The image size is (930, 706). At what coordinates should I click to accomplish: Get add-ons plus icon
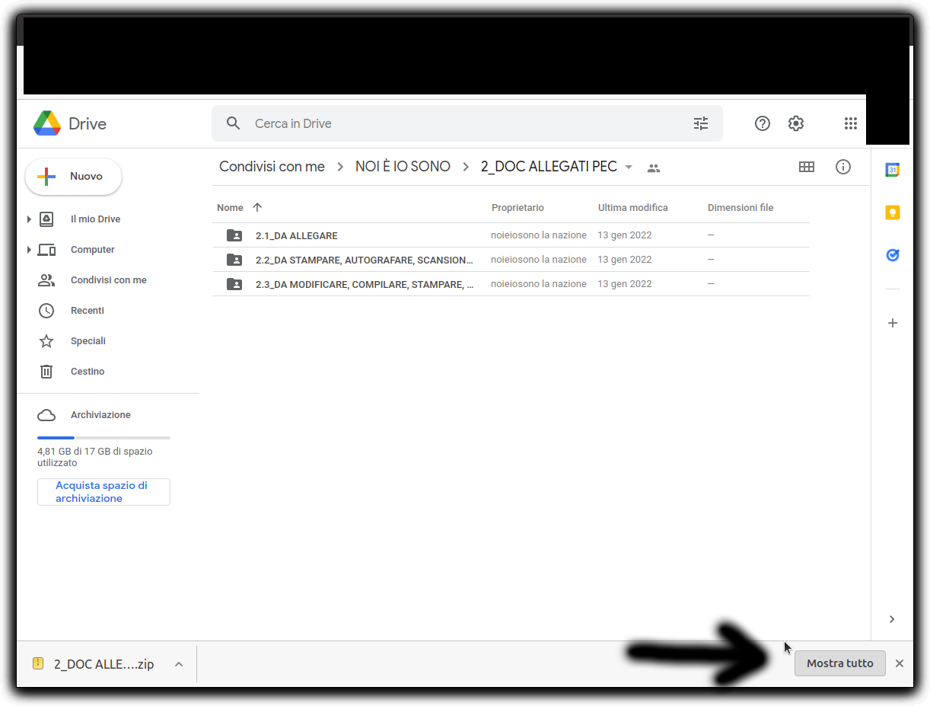point(892,323)
